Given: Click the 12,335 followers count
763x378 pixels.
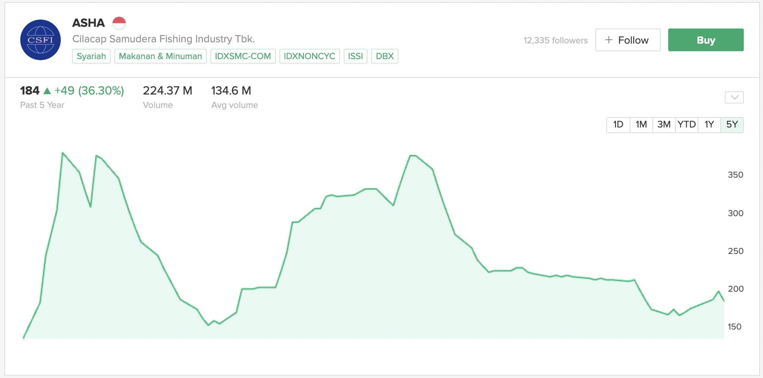Looking at the screenshot, I should (555, 41).
